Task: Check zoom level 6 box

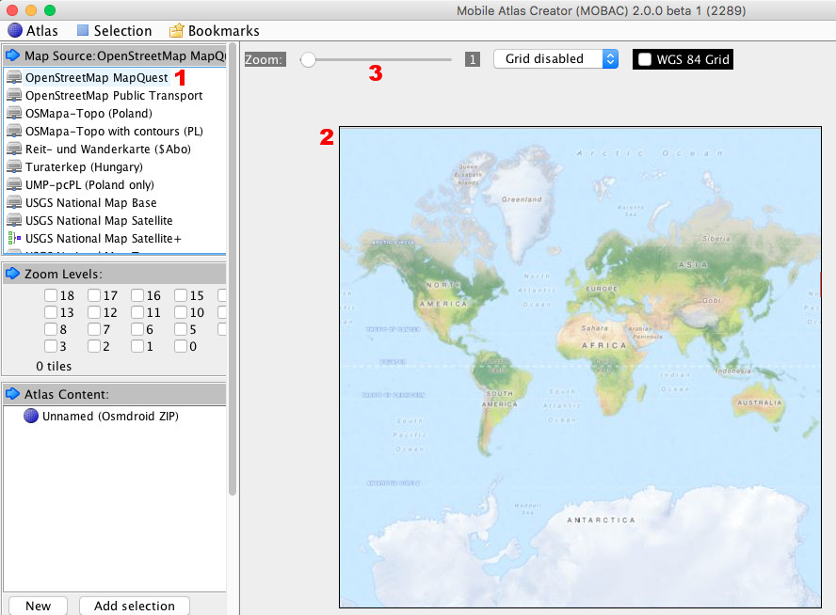Action: 137,329
